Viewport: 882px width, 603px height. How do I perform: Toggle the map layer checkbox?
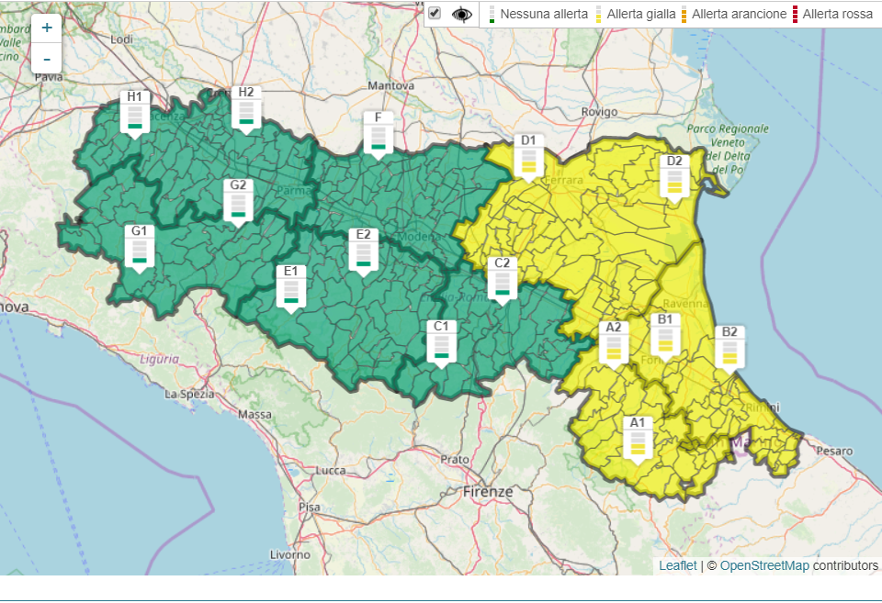click(435, 14)
